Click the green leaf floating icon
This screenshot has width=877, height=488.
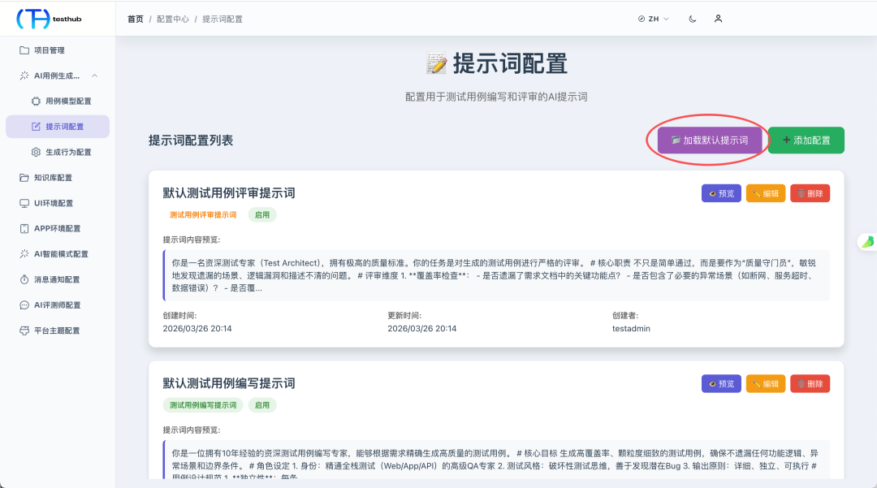[x=867, y=241]
